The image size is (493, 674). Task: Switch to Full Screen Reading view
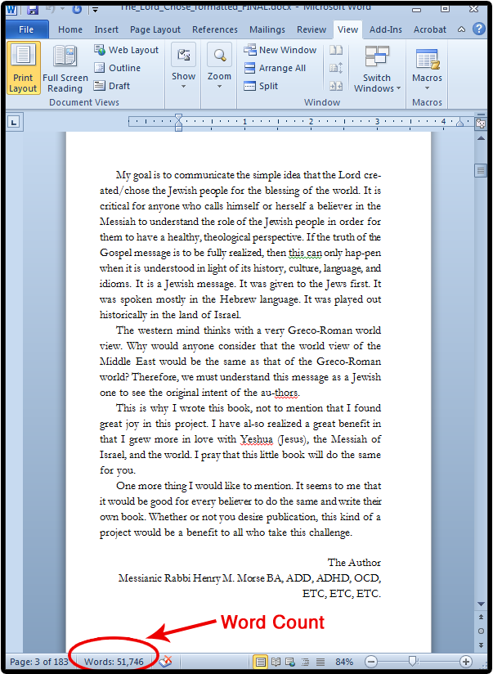pyautogui.click(x=65, y=68)
